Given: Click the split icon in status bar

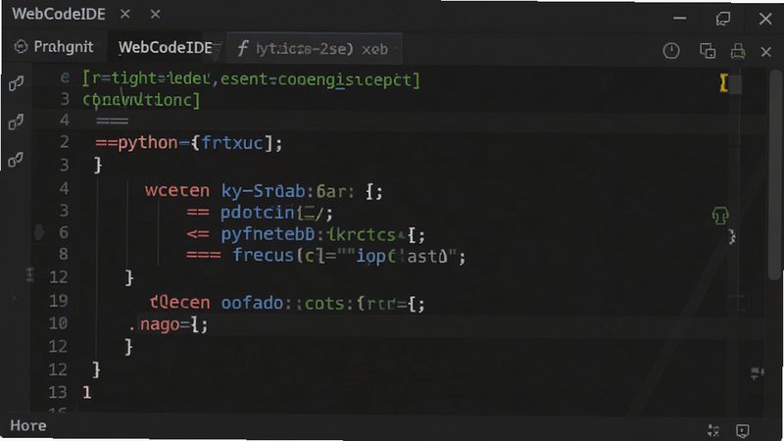Looking at the screenshot, I should click(713, 430).
